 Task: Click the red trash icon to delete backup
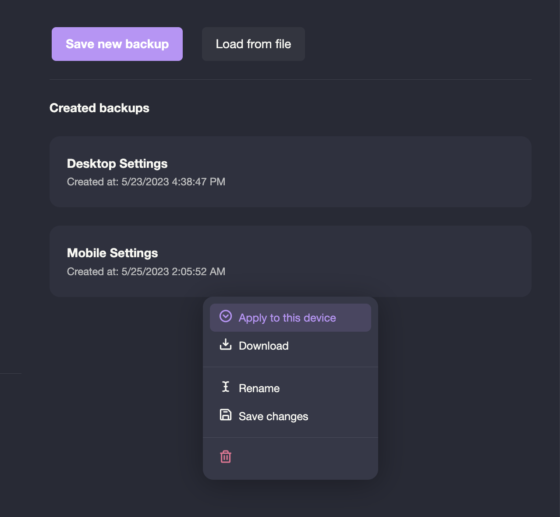(225, 457)
